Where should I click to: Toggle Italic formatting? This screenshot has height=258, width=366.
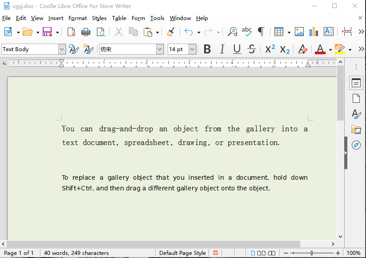coord(222,49)
